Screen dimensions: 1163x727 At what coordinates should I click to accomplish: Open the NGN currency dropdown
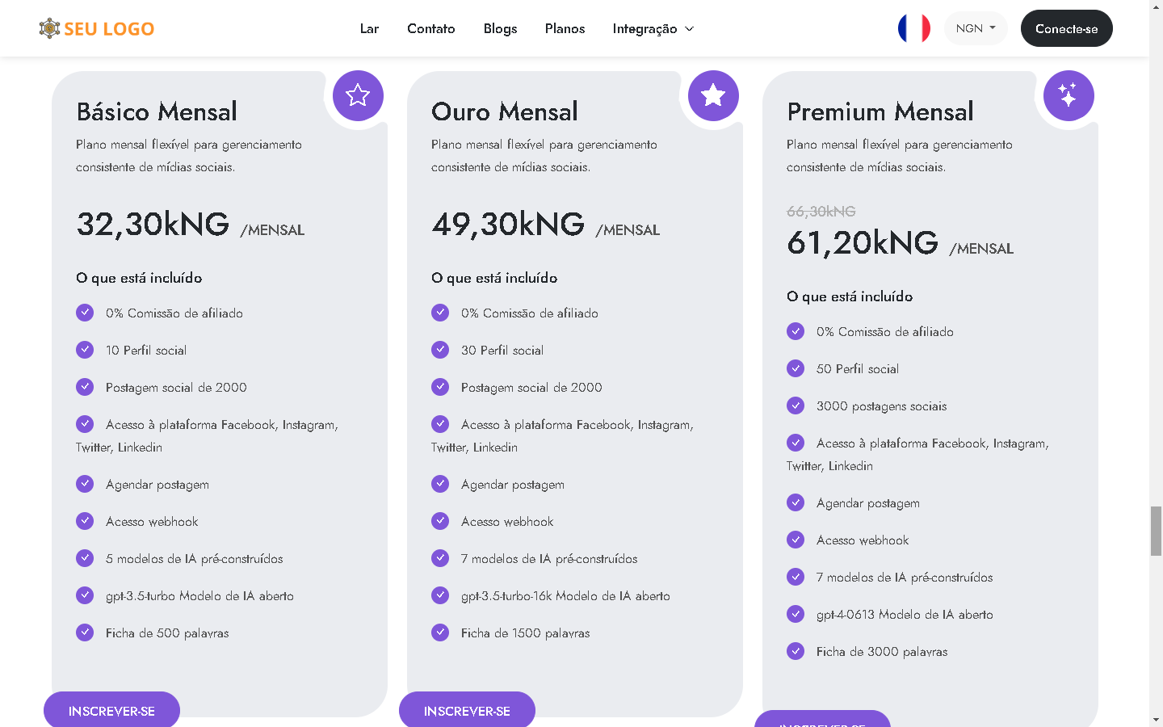click(x=976, y=28)
